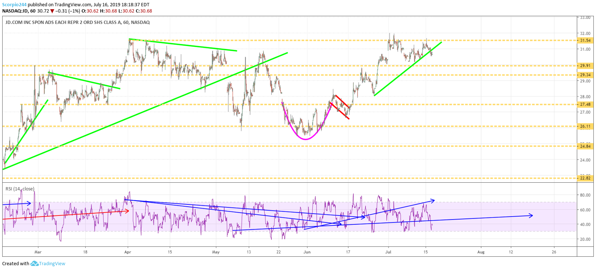Click the O:30.62 open price value

(x=90, y=11)
